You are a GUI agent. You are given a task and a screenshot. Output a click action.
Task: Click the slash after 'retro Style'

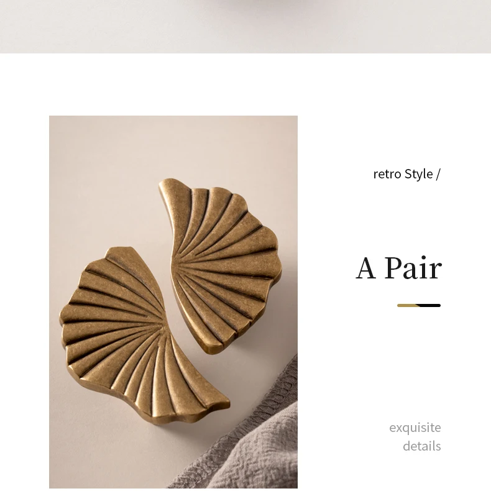pos(438,174)
